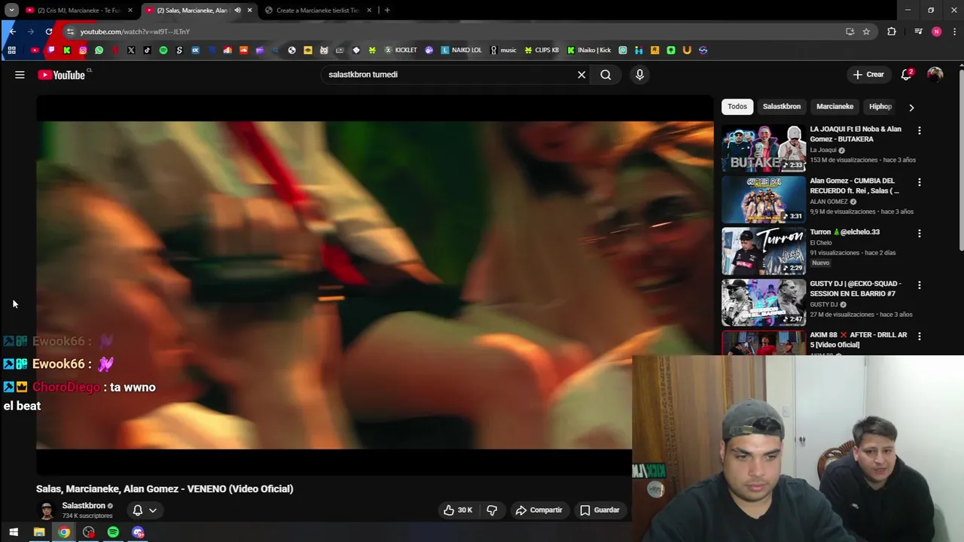Open the YouTube guide hamburger menu
The height and width of the screenshot is (542, 964).
[x=20, y=75]
